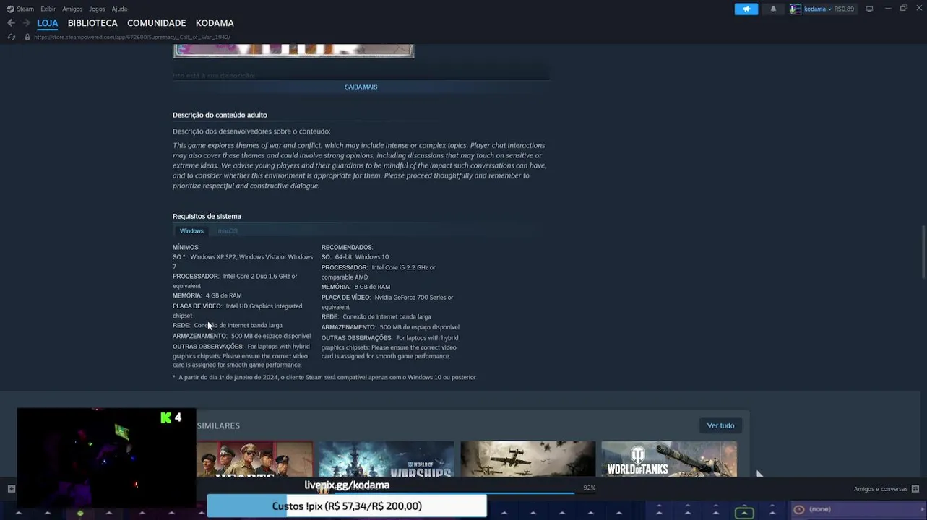The width and height of the screenshot is (927, 520).
Task: Reload the store page
Action: (x=11, y=37)
